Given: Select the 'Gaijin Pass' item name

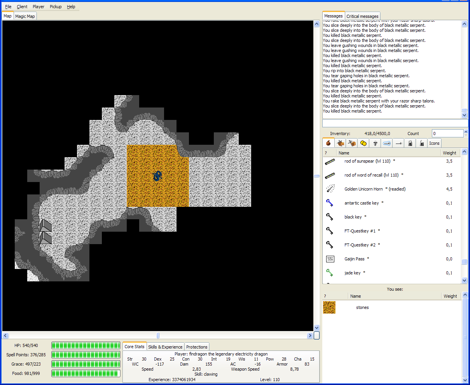Looking at the screenshot, I should 355,259.
